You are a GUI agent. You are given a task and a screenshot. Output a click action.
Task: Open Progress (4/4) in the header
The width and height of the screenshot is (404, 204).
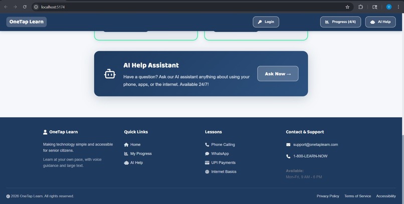pyautogui.click(x=341, y=22)
